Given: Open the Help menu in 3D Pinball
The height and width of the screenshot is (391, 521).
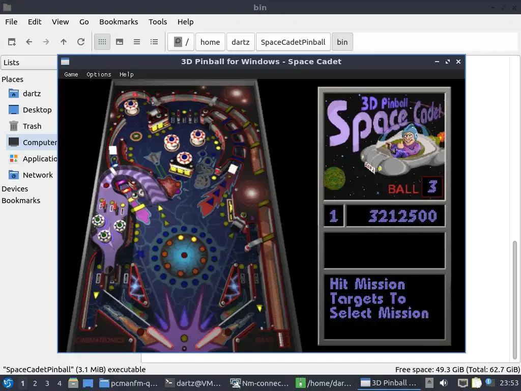Looking at the screenshot, I should point(127,74).
